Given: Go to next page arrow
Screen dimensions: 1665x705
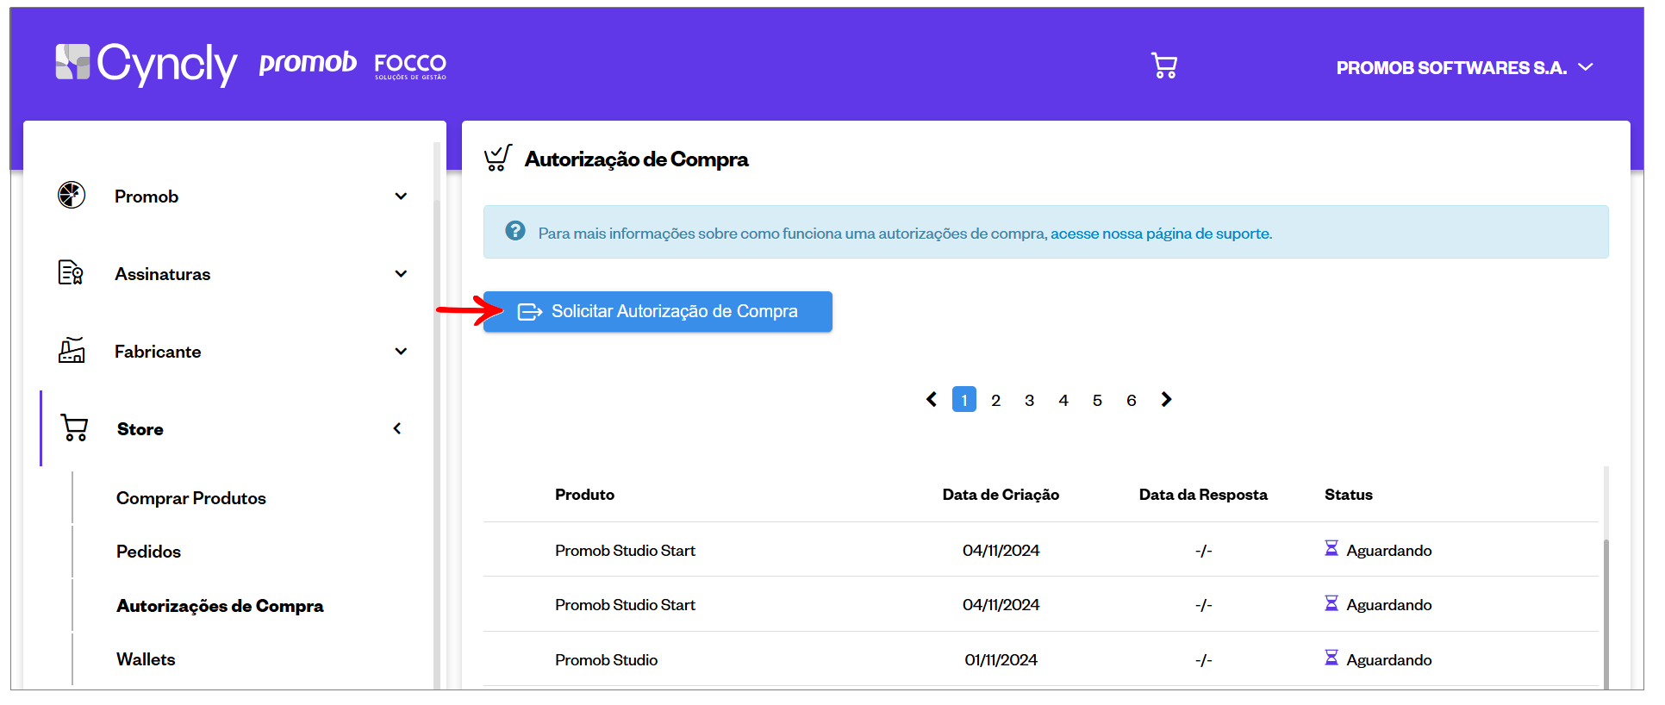Looking at the screenshot, I should (x=1166, y=399).
